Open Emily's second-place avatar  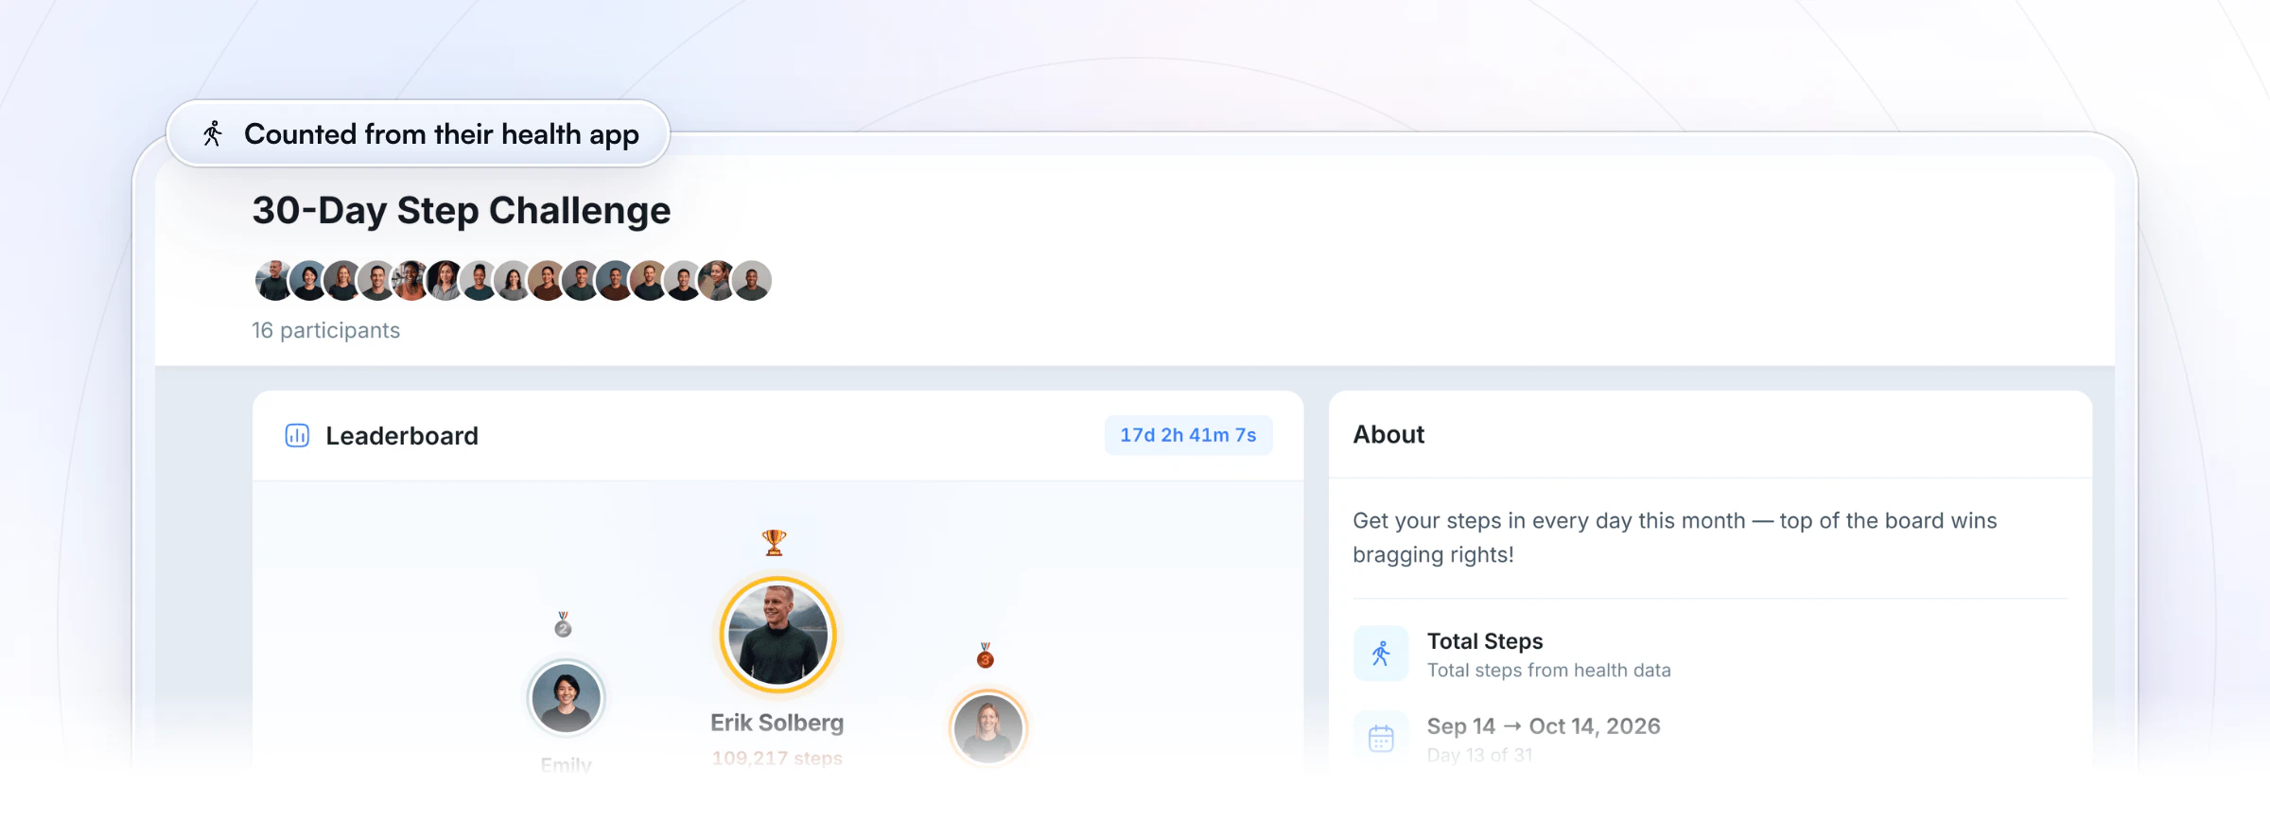566,698
